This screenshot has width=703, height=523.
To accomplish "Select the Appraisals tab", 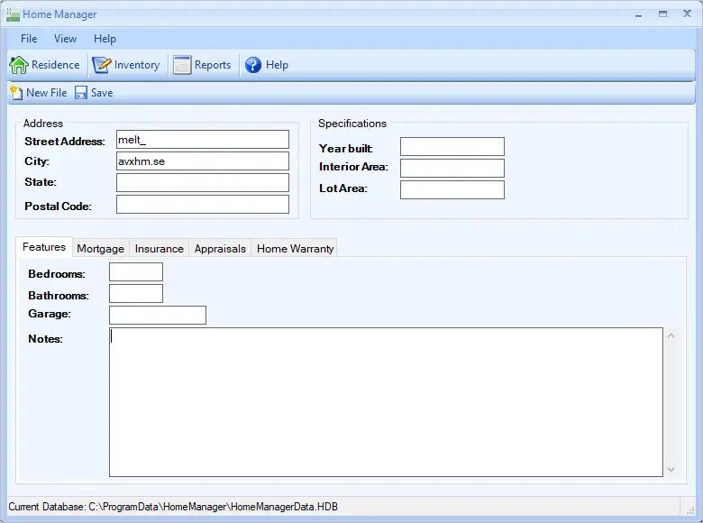I will click(x=220, y=249).
